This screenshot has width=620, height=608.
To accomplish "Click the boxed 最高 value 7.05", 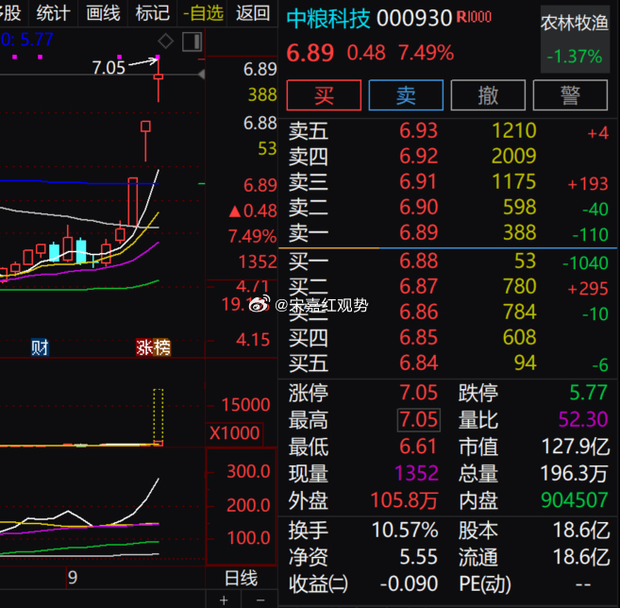I will coord(418,419).
